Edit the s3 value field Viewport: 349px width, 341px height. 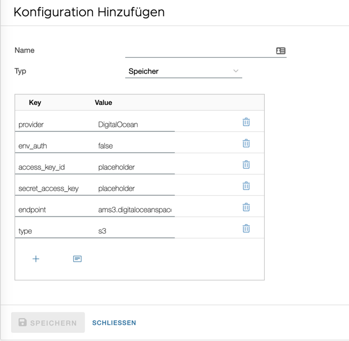click(134, 231)
